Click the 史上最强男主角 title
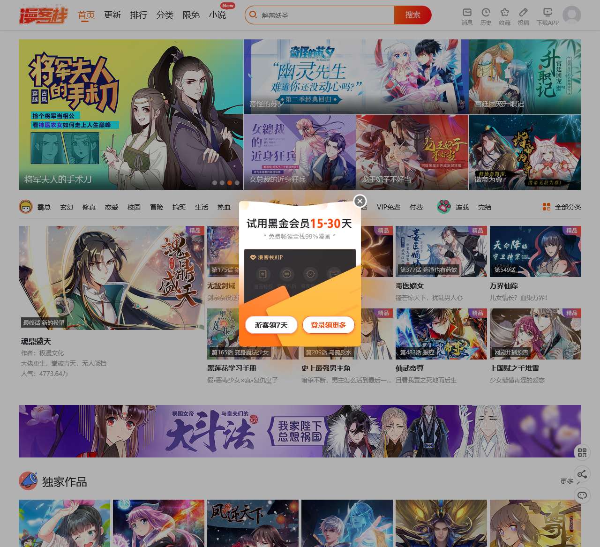 coord(326,368)
